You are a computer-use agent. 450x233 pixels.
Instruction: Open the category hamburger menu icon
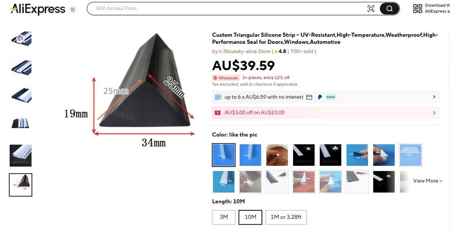73,10
